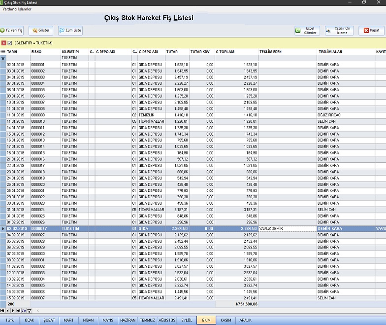Switch to the ŞUBAT month tab

49,320
